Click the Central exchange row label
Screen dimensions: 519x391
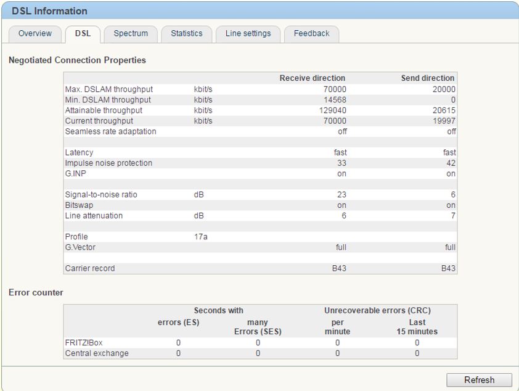[x=97, y=353]
